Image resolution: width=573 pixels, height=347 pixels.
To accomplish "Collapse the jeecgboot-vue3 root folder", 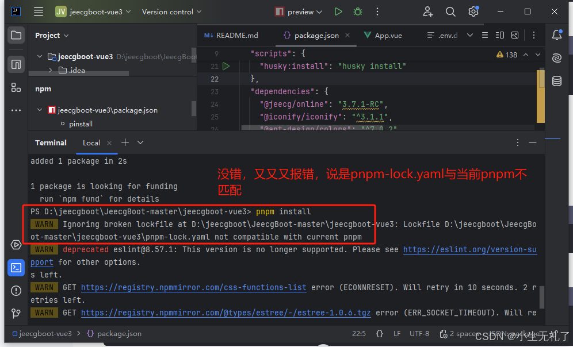I will (x=40, y=56).
